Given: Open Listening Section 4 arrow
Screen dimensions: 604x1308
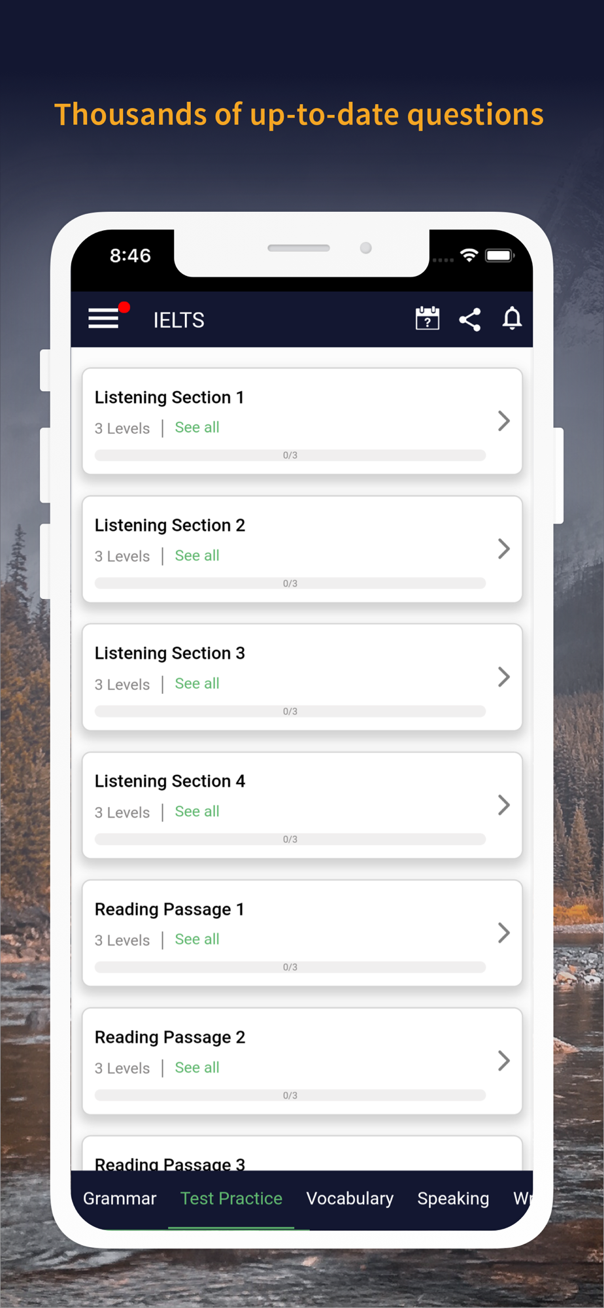Looking at the screenshot, I should point(503,805).
